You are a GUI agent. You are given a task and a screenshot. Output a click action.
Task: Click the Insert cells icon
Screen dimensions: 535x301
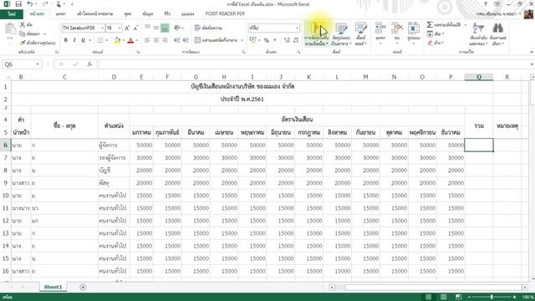pyautogui.click(x=380, y=28)
